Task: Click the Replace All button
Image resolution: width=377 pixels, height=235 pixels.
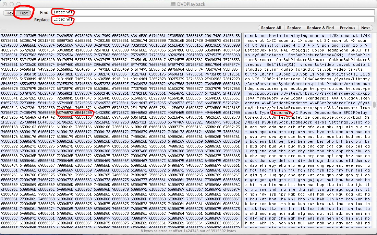Action: 271,28
